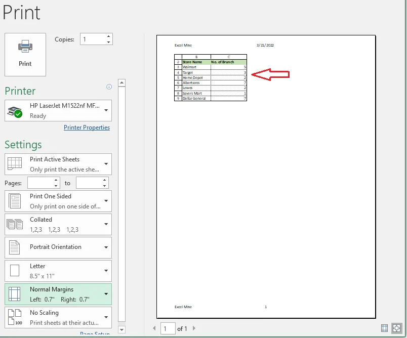This screenshot has width=407, height=338.
Task: Go to the next preview page
Action: [x=194, y=328]
